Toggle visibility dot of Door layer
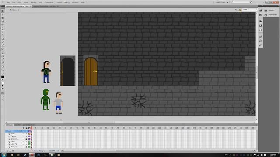Image resolution: width=280 pixels, height=157 pixels. [x=24, y=141]
